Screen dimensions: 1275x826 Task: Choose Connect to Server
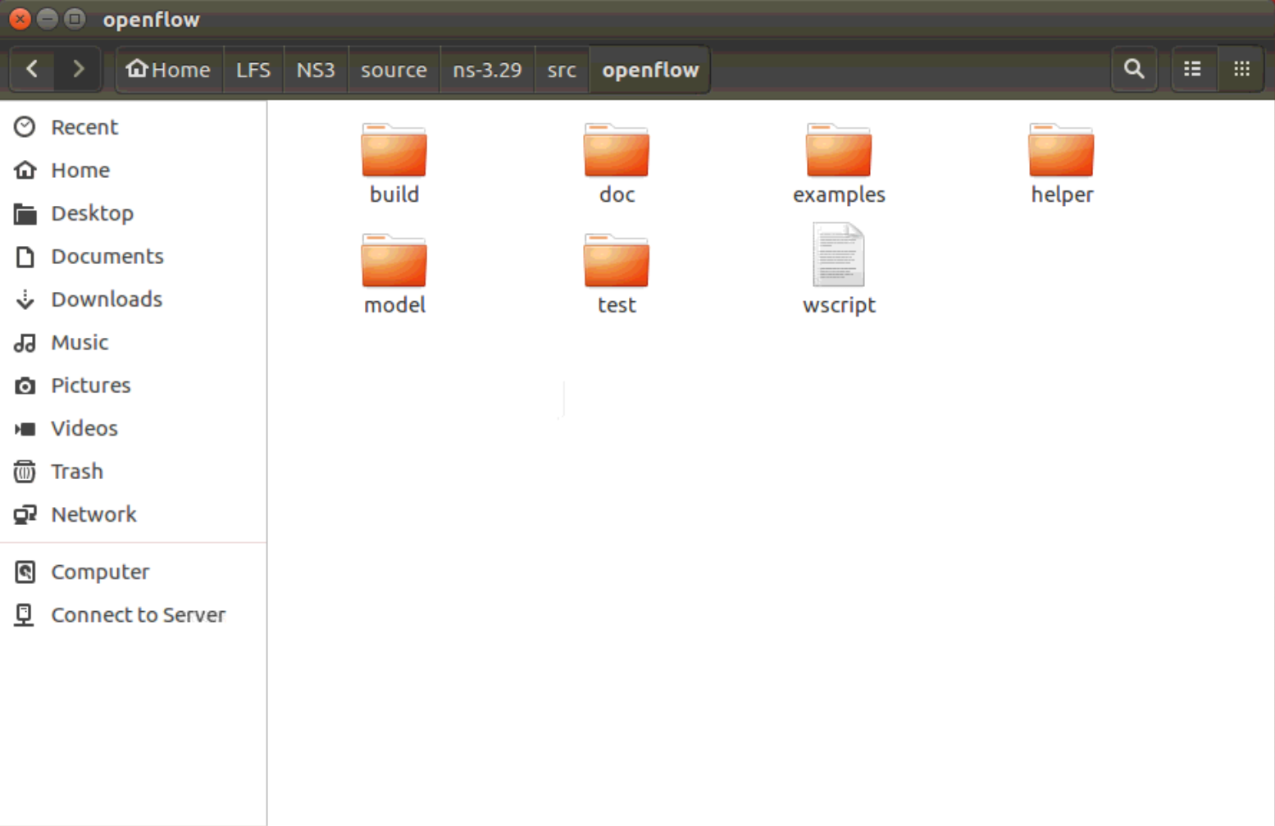(x=139, y=614)
